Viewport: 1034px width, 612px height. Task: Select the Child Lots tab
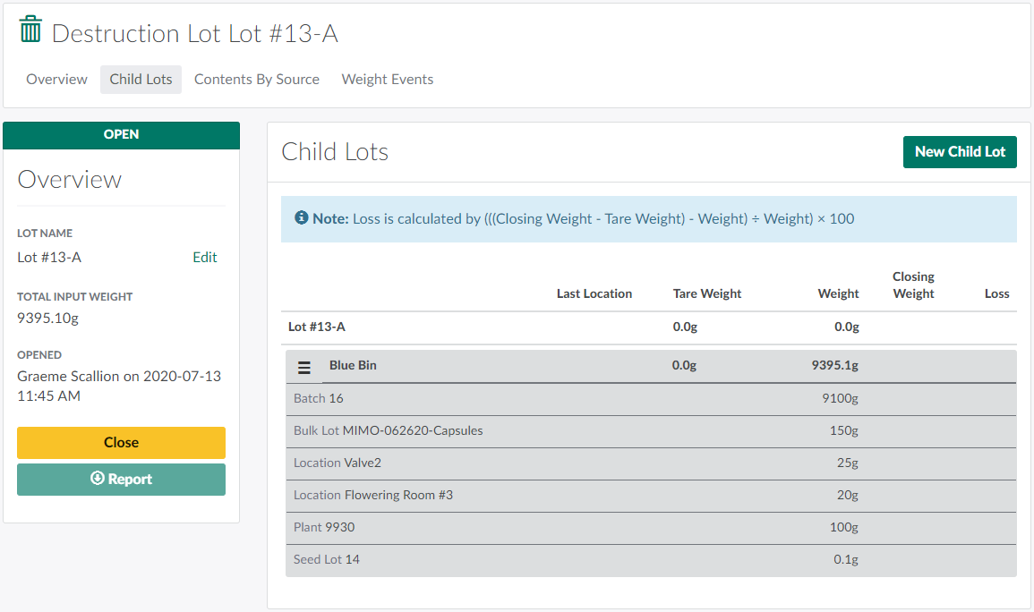tap(141, 79)
